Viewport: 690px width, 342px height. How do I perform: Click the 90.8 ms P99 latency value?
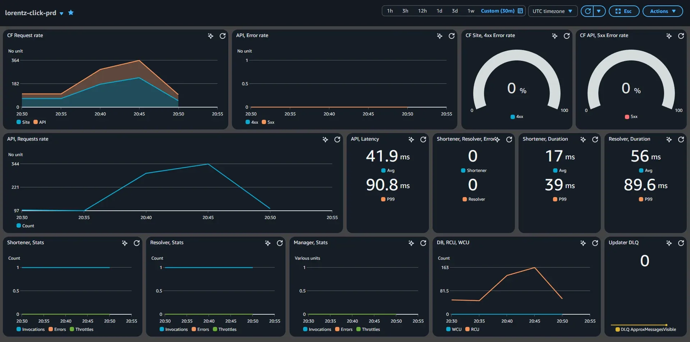click(388, 185)
